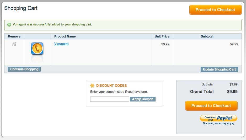Screen dimensions: 246x140
Task: Open the Vonagent phone app thumbnail
Action: (x=37, y=49)
